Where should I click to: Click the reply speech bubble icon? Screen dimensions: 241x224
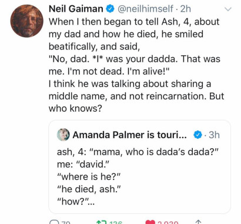click(54, 222)
